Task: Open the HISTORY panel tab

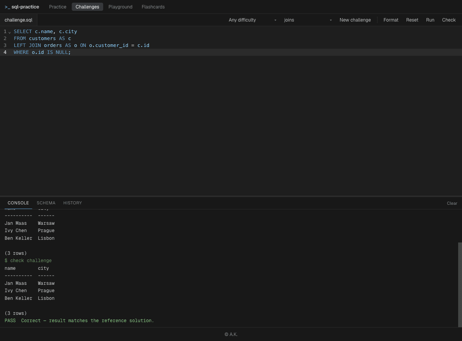Action: tap(72, 203)
